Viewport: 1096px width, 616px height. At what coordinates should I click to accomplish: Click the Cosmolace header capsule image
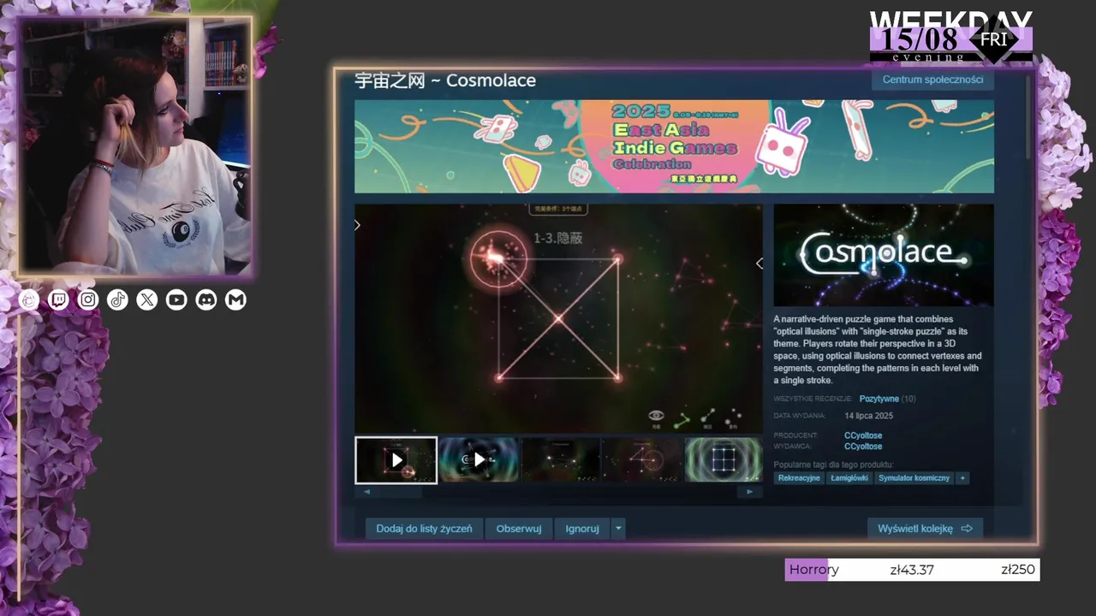(x=884, y=255)
